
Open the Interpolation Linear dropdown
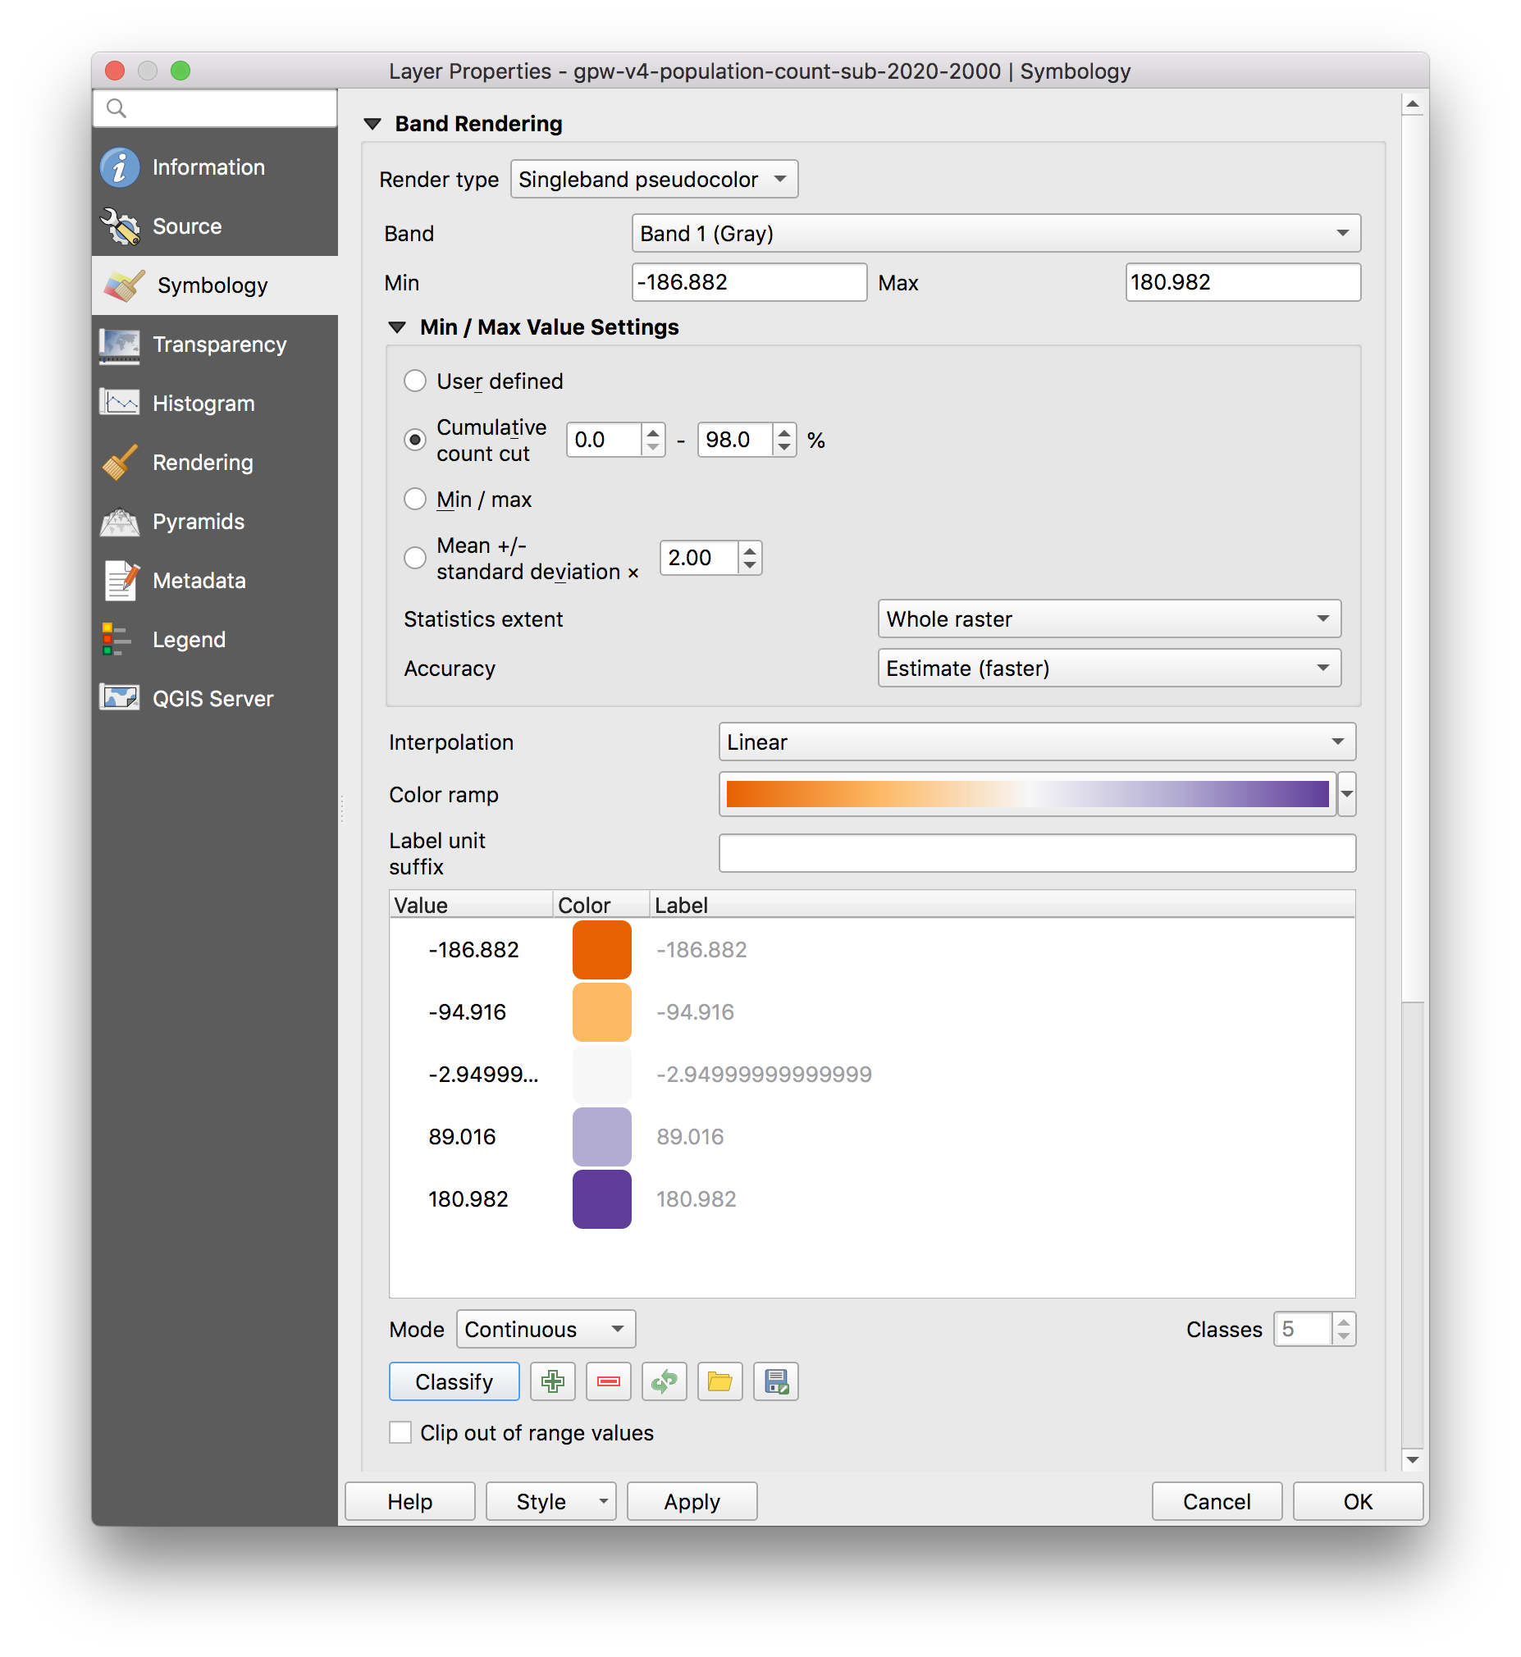click(1036, 742)
